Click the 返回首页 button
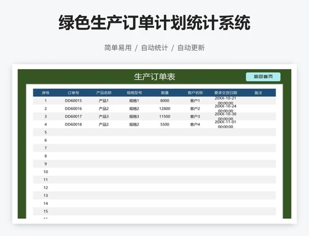 click(263, 76)
